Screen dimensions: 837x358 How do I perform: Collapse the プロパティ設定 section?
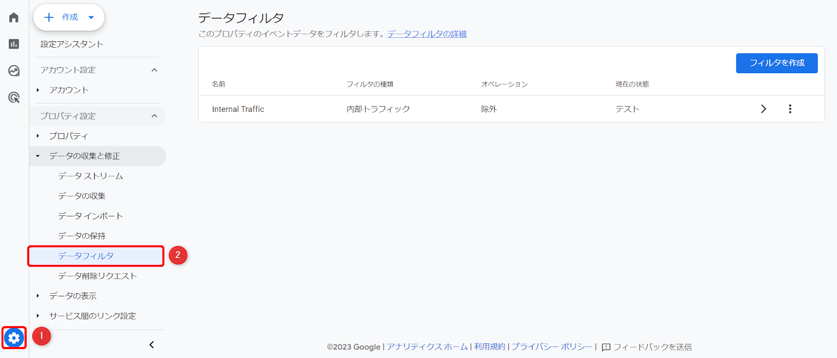tap(154, 116)
